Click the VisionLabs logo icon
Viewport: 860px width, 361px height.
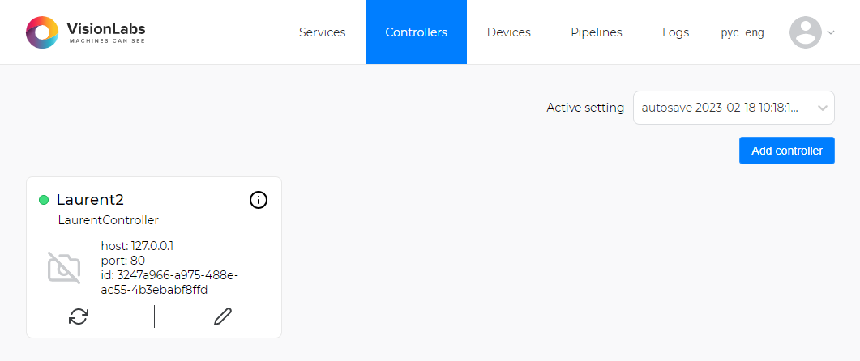(x=42, y=32)
